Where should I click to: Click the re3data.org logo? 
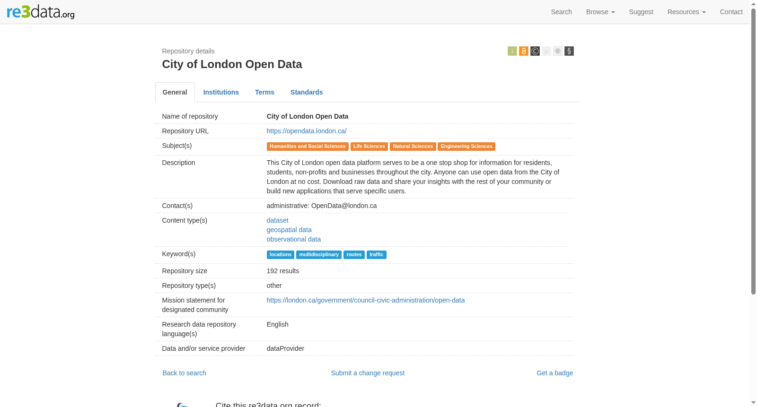[x=41, y=12]
